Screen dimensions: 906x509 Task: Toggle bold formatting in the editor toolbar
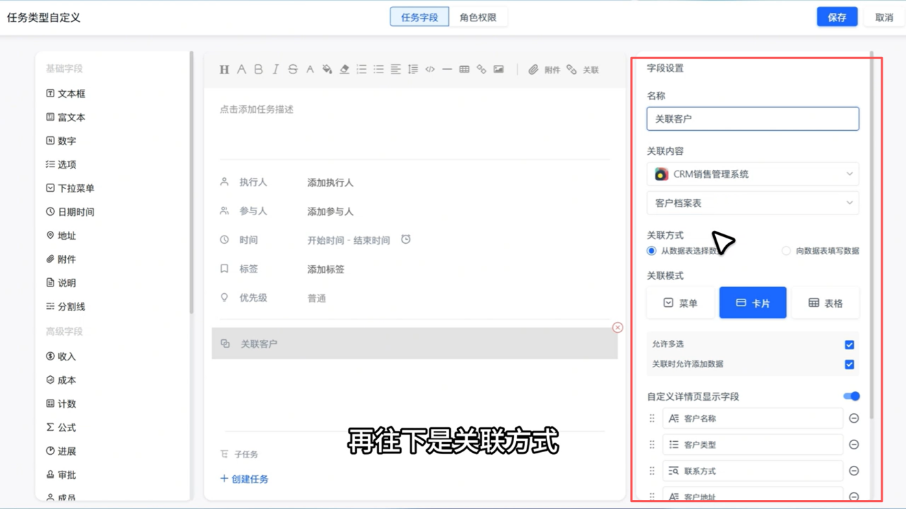point(259,69)
